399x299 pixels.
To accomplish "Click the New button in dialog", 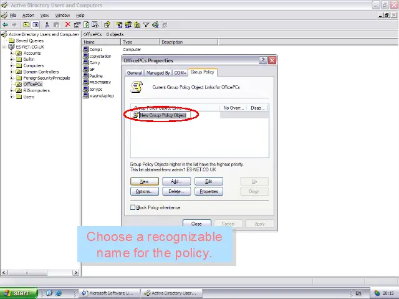I will pyautogui.click(x=145, y=181).
